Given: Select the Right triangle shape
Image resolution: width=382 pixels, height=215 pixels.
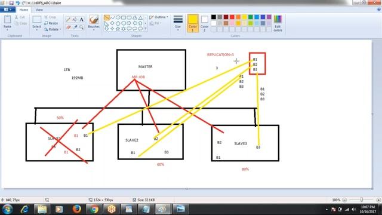Looking at the screenshot, I should 107,23.
